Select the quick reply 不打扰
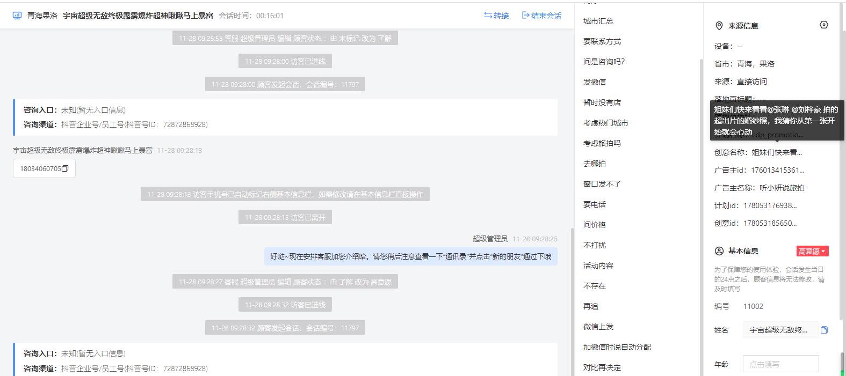Image resolution: width=846 pixels, height=376 pixels. click(595, 245)
